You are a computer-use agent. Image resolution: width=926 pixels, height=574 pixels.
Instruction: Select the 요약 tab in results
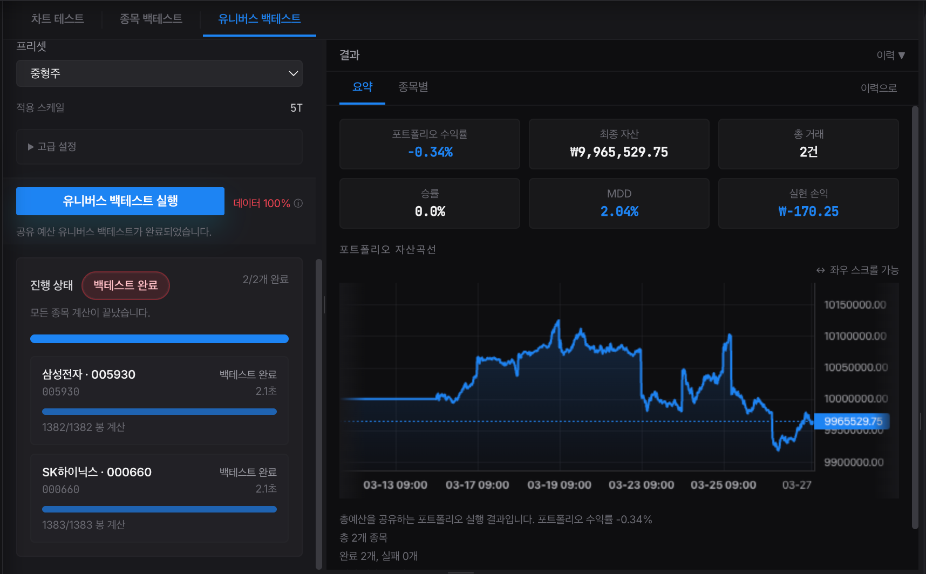(x=362, y=87)
